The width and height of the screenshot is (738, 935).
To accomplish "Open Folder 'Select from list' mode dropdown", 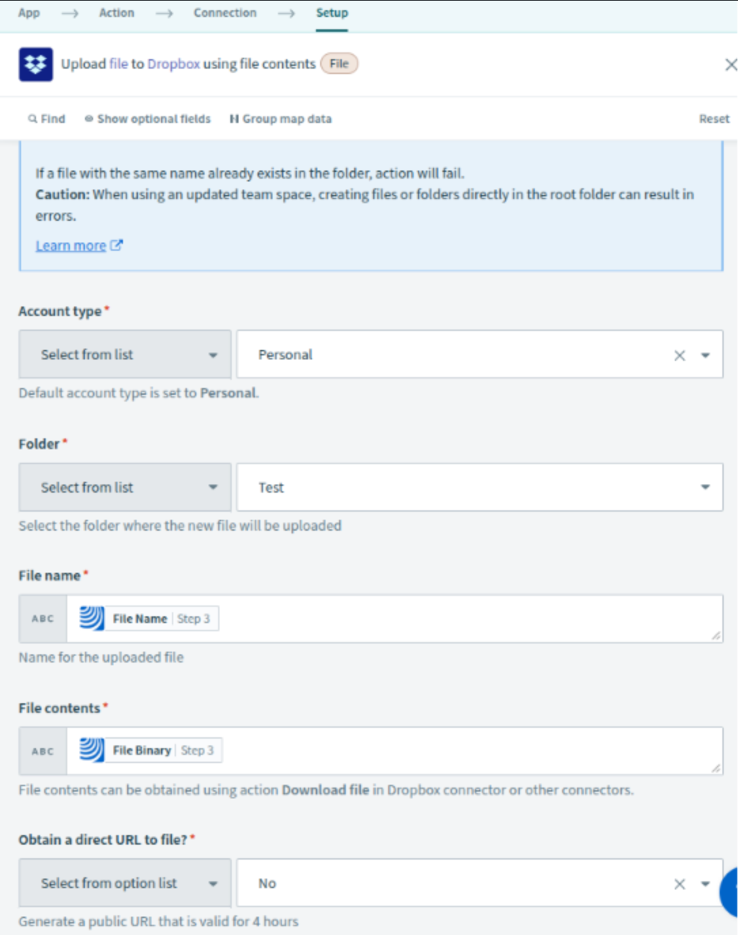I will click(125, 487).
